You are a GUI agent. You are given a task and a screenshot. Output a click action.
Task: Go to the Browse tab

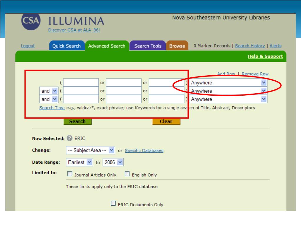(177, 46)
